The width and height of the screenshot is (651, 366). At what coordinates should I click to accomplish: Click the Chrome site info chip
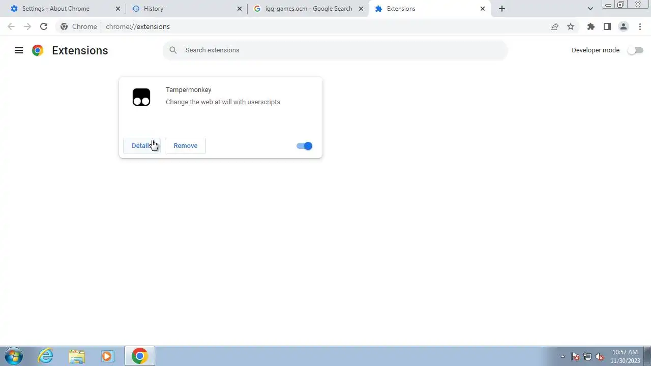click(x=79, y=26)
